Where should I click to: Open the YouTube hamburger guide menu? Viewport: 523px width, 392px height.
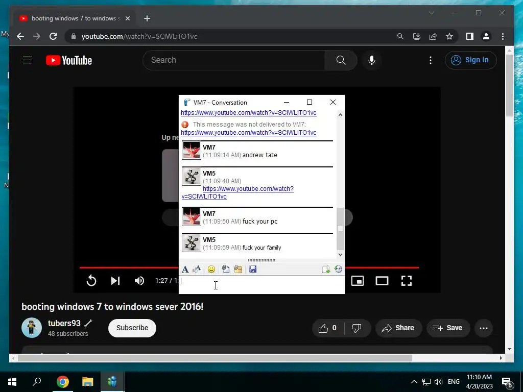tap(28, 60)
